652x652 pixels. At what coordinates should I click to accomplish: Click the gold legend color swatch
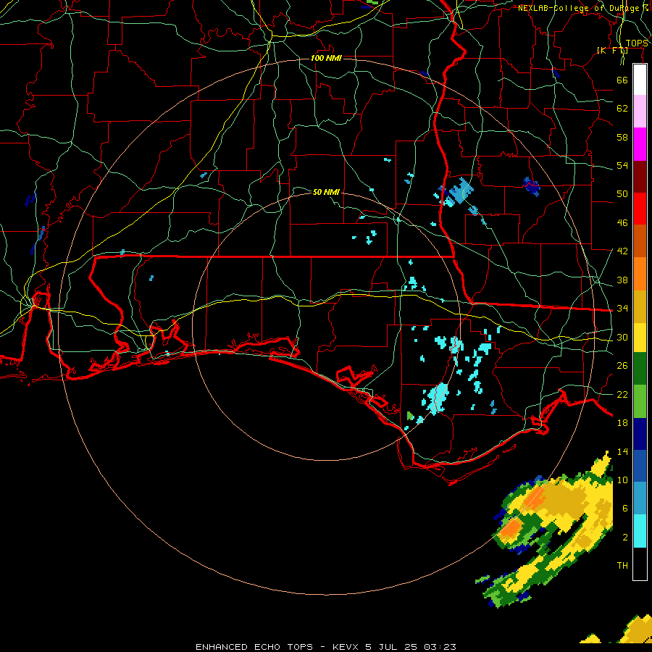[x=640, y=306]
